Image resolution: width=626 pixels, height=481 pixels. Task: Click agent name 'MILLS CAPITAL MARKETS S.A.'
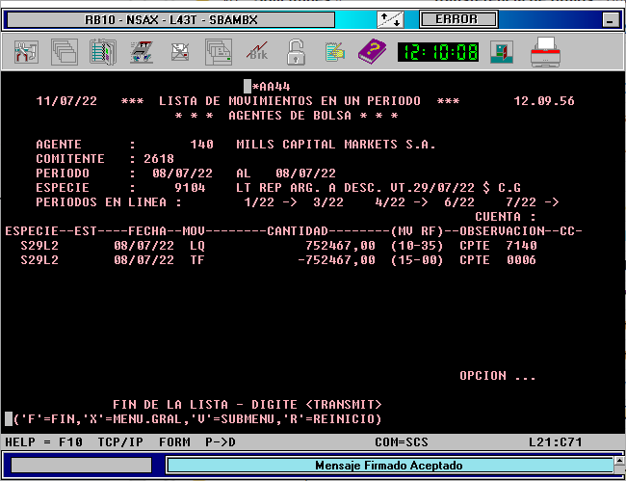336,145
